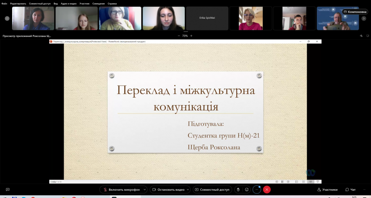Open the Компоновка layout selector
Screen dimensions: 371x198
355,12
